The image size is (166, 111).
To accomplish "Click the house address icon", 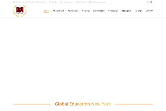I will [14, 2].
